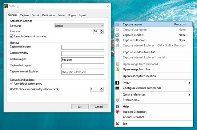Click the Capture full screen monitor icon
The image size is (197, 130).
point(117,40)
